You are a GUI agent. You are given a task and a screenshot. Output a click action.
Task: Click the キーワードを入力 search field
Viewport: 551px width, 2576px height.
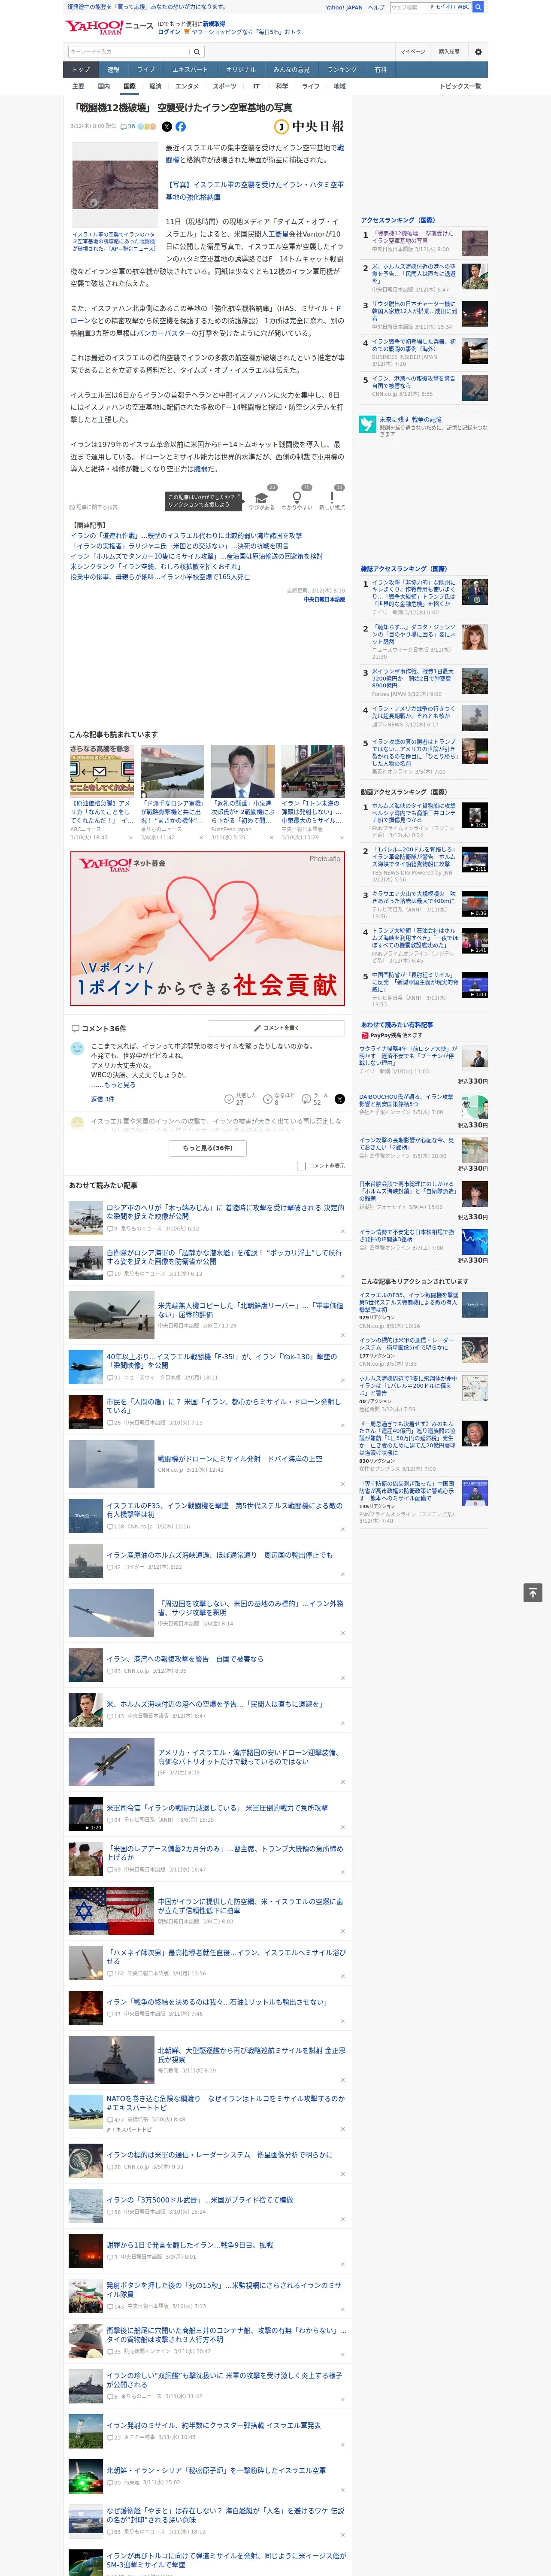coord(129,52)
